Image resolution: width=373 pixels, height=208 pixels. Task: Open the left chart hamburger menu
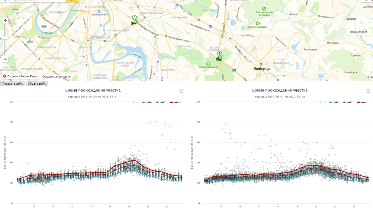[181, 91]
